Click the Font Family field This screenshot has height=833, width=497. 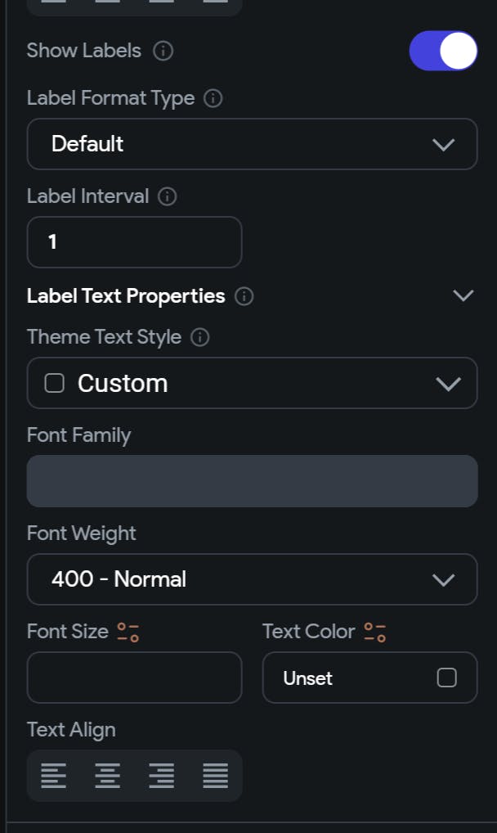click(x=253, y=481)
